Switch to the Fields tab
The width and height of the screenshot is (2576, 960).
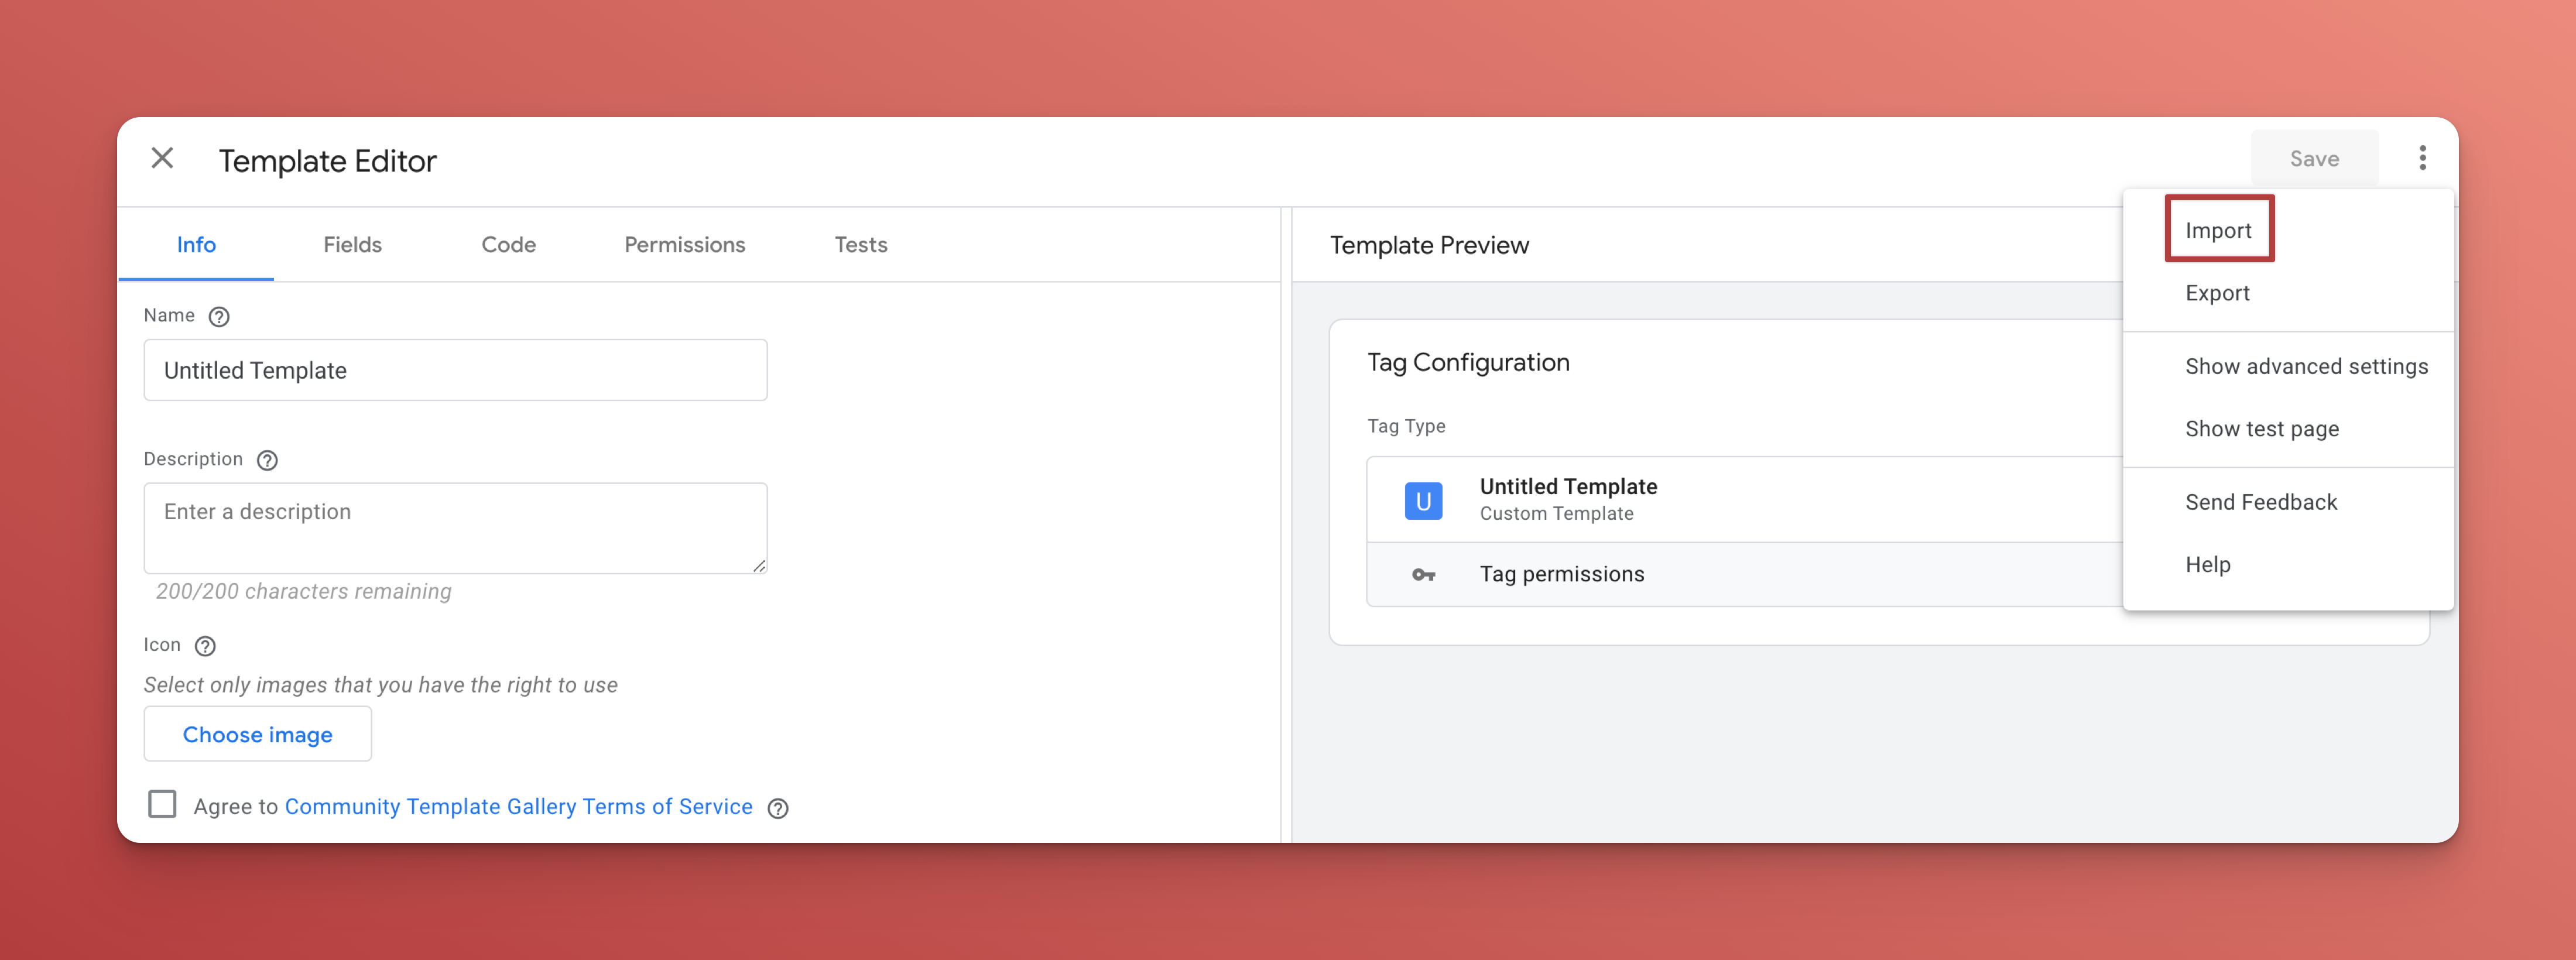click(352, 245)
